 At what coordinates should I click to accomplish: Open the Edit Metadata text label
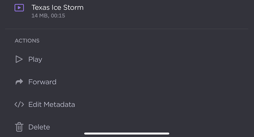[x=51, y=104]
